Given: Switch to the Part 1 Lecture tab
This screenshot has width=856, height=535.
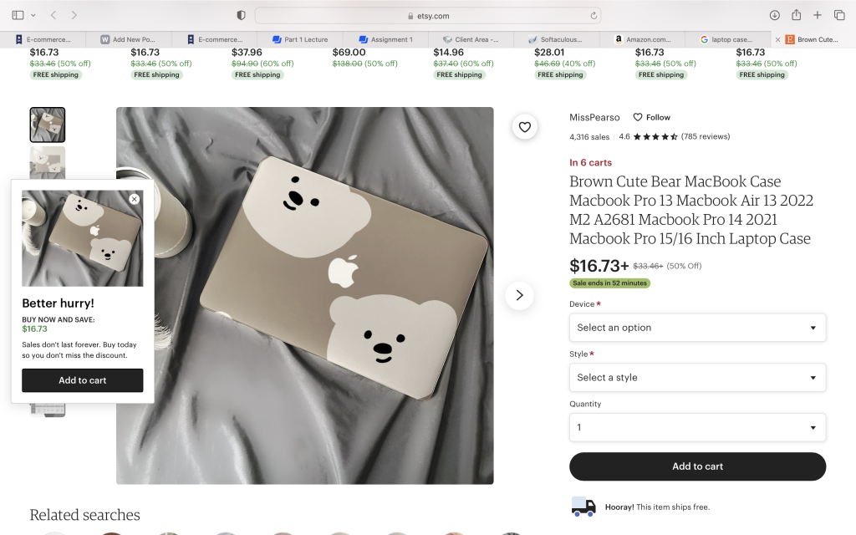Looking at the screenshot, I should tap(299, 39).
